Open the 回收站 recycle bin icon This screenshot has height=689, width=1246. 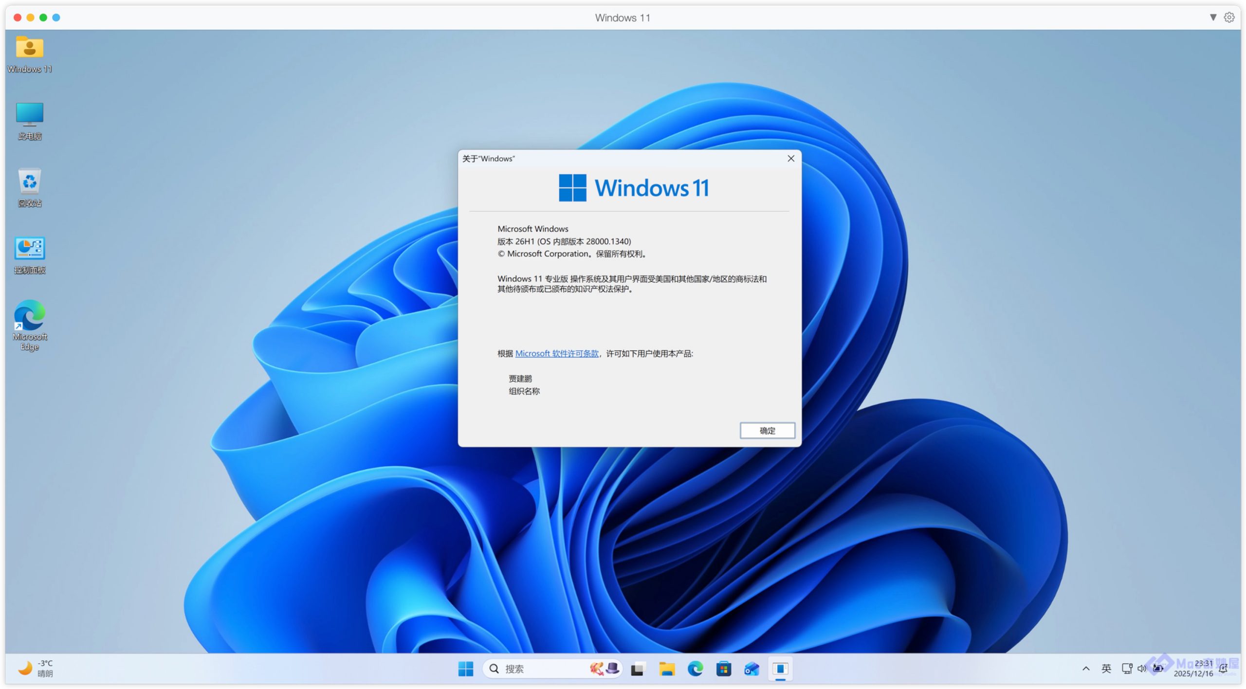coord(30,187)
